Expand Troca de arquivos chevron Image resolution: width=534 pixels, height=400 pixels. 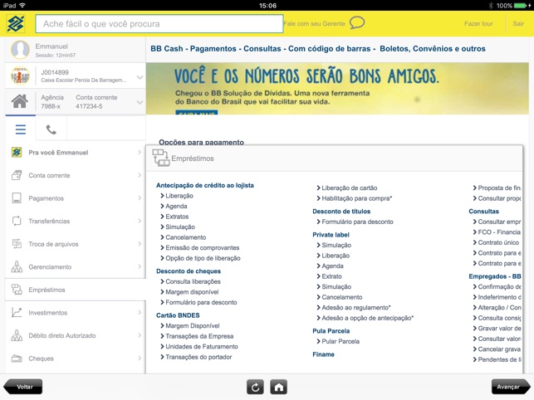coord(140,244)
